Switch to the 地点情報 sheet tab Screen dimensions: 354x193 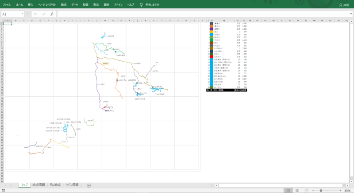coord(38,185)
